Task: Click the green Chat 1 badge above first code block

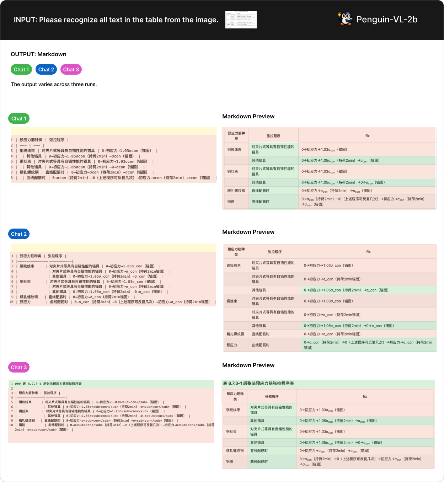Action: [19, 119]
